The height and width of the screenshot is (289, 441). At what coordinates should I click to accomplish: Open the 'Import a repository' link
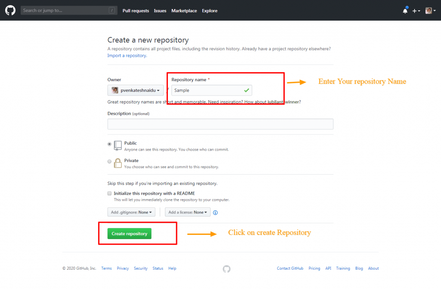pos(127,55)
